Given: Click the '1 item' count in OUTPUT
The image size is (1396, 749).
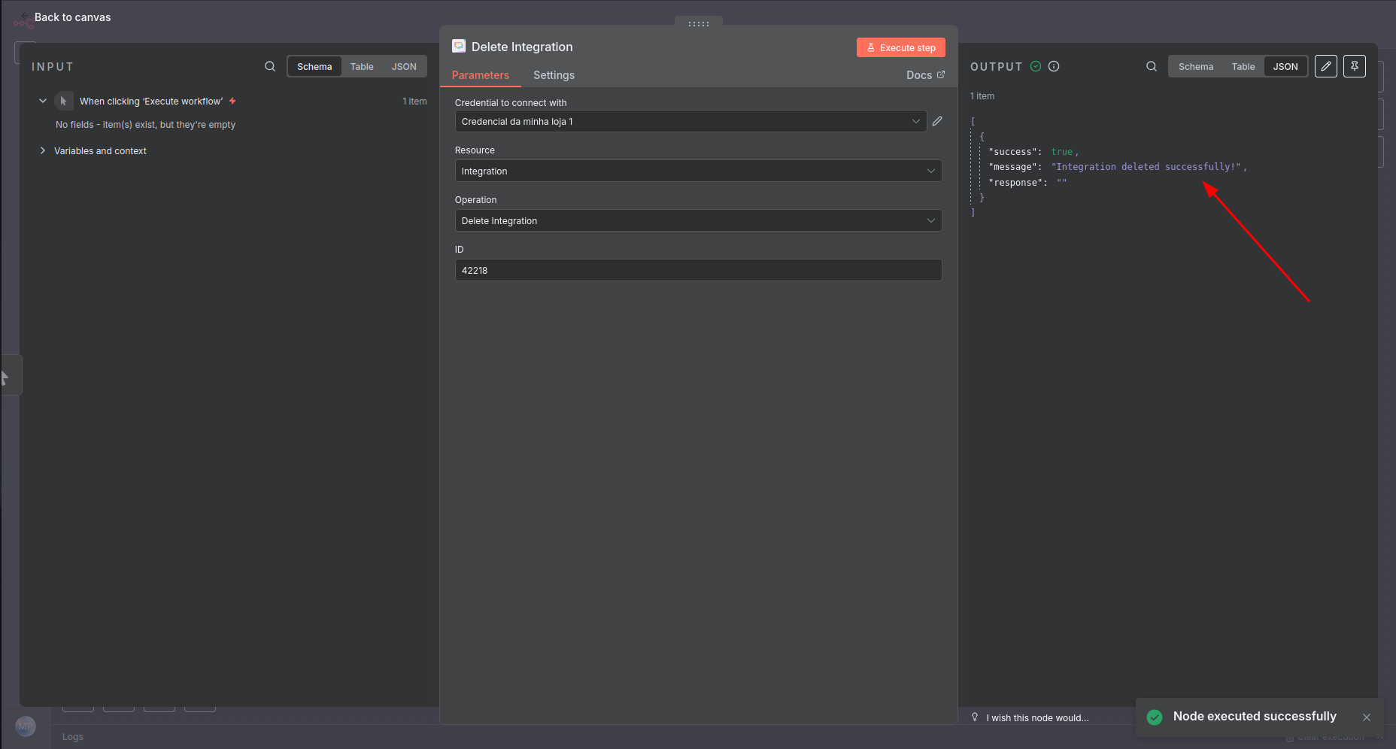Looking at the screenshot, I should pyautogui.click(x=982, y=96).
